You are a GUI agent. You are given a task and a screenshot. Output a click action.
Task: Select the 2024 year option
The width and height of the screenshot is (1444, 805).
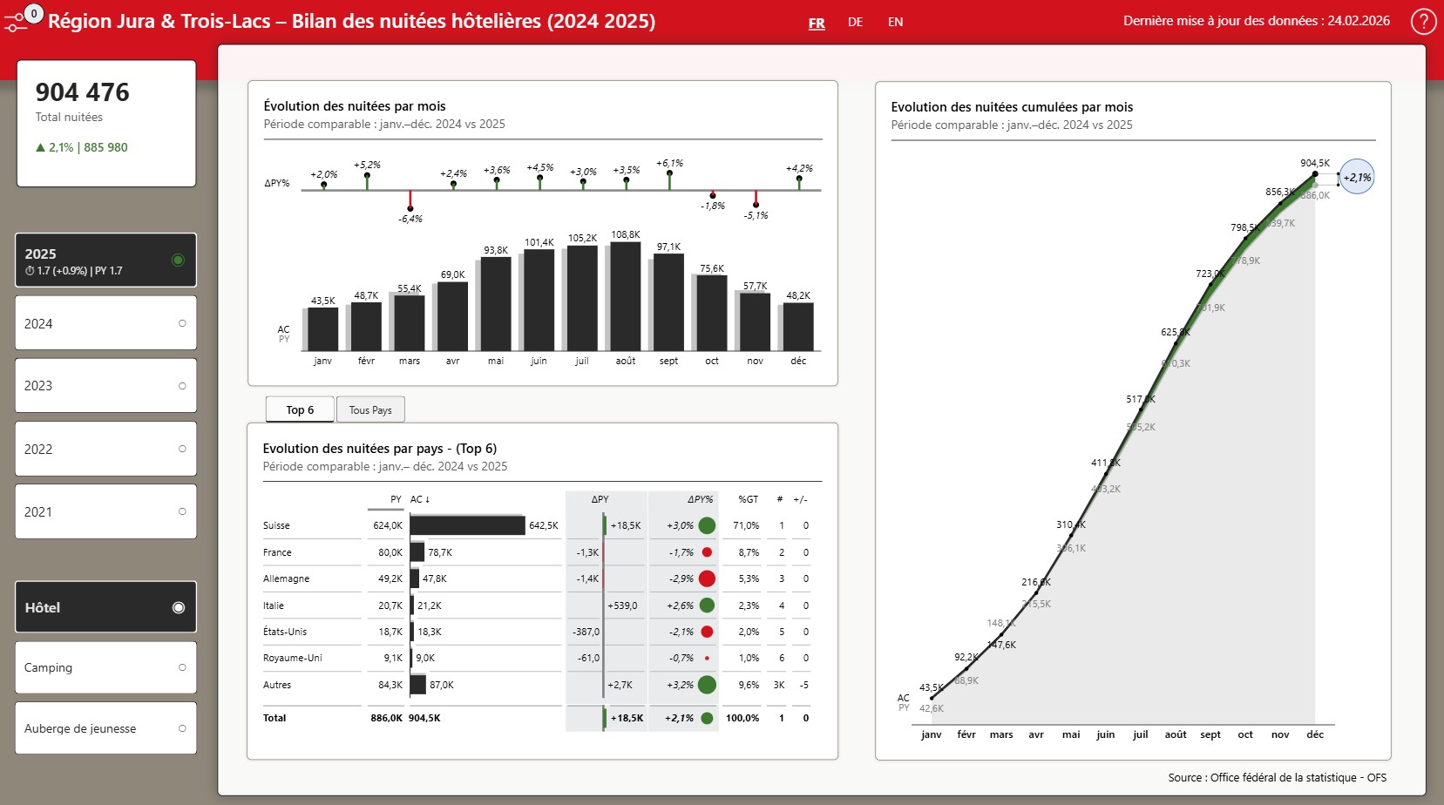pyautogui.click(x=105, y=323)
